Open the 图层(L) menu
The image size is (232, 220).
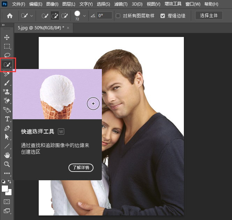pyautogui.click(x=69, y=4)
